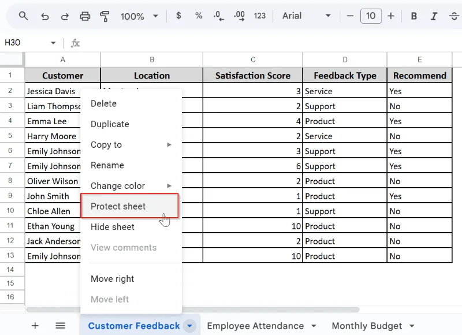The width and height of the screenshot is (462, 335).
Task: Expand the name box dropdown arrow
Action: [53, 43]
